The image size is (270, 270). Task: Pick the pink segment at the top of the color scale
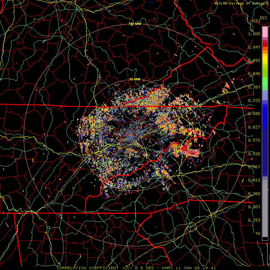coord(265,32)
